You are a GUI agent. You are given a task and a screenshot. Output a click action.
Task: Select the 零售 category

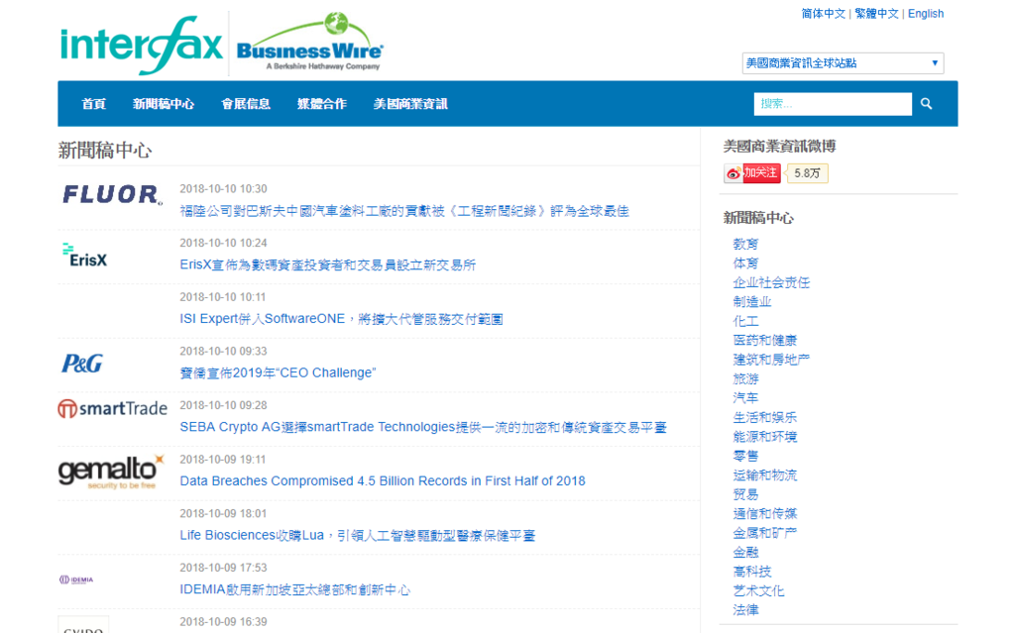tap(745, 456)
